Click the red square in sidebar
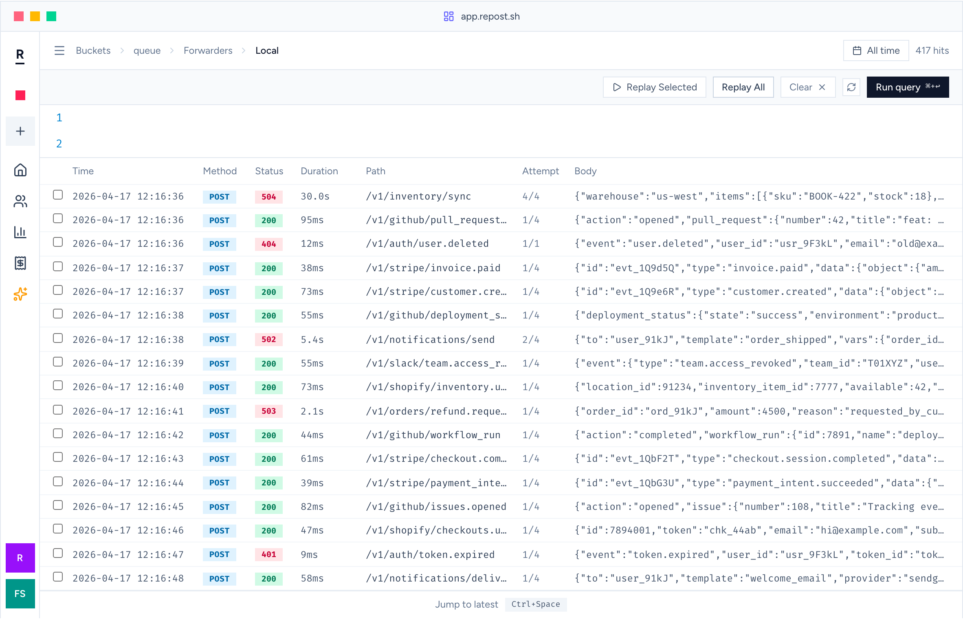Viewport: 963px width, 619px height. point(20,95)
